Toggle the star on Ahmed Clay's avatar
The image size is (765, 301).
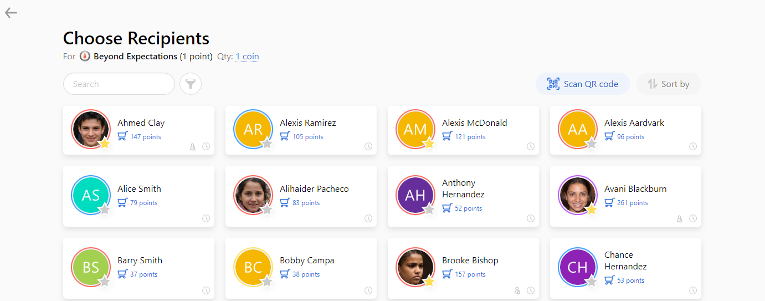[x=105, y=144]
